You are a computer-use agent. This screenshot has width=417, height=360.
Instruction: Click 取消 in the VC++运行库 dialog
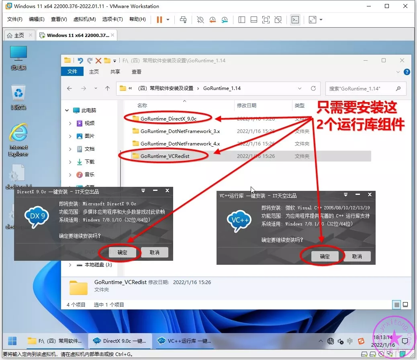click(357, 256)
